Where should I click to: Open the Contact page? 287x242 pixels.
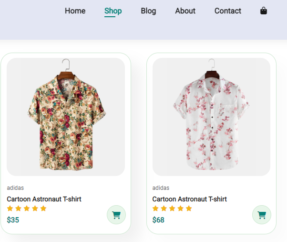tap(228, 11)
